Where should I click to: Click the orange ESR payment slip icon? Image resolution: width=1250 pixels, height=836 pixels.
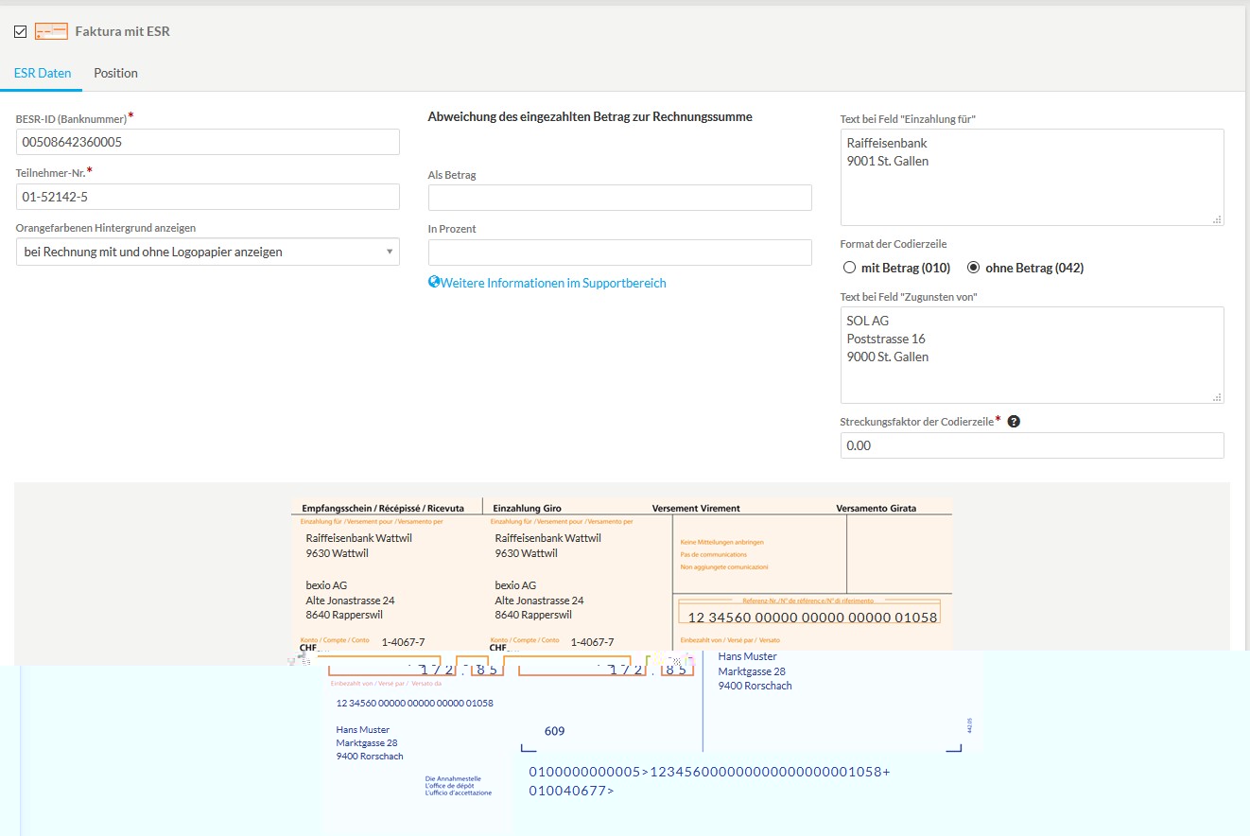coord(51,32)
